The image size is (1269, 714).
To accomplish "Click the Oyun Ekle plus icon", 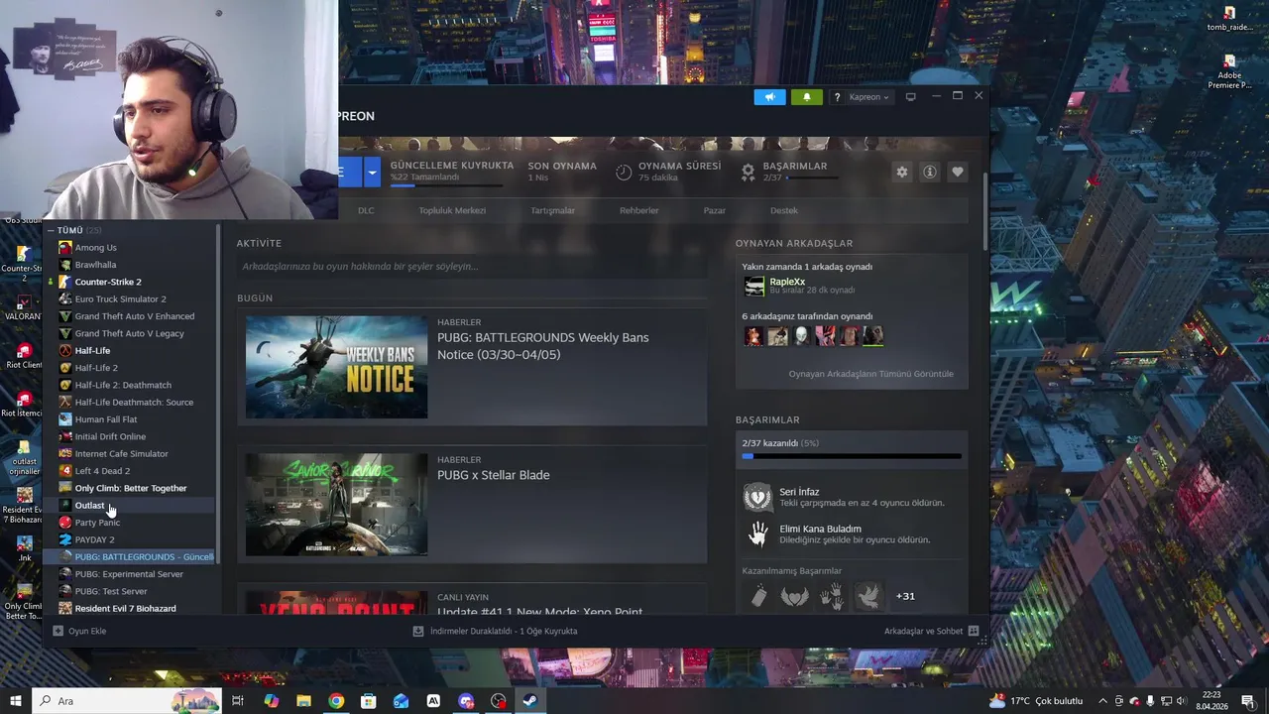I will coord(58,631).
